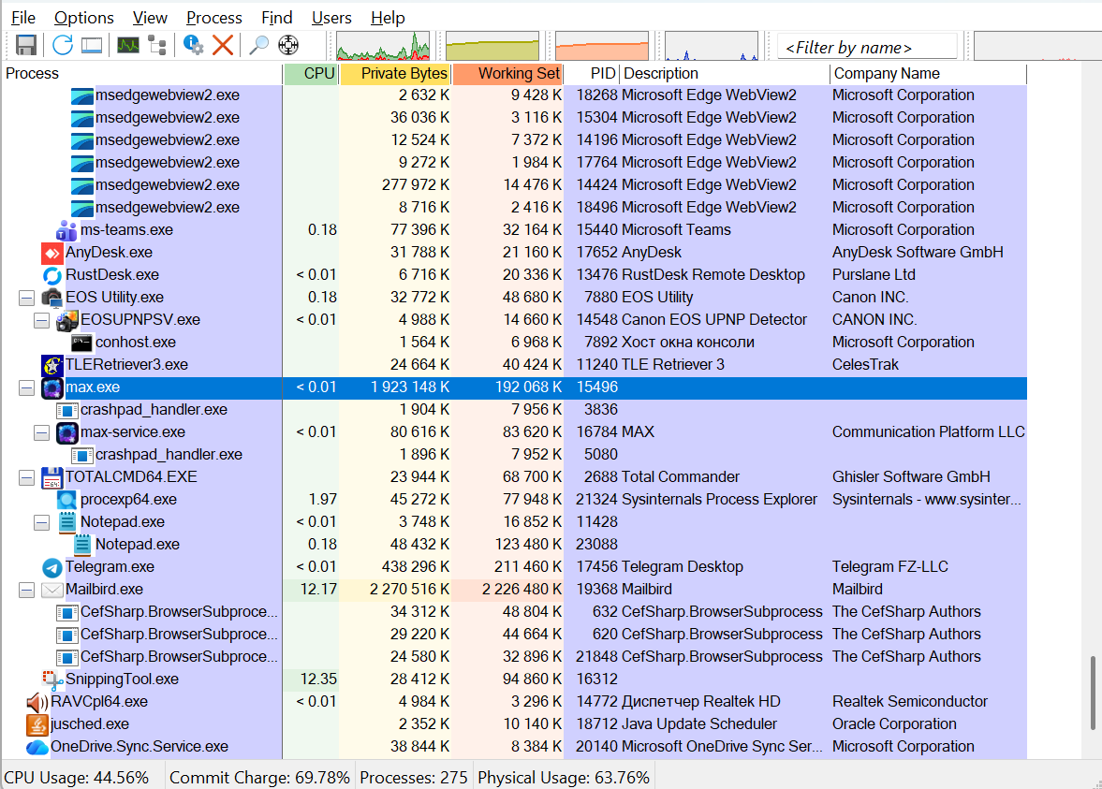Viewport: 1102px width, 789px height.
Task: Click the Telegram.exe paper plane icon
Action: [52, 567]
